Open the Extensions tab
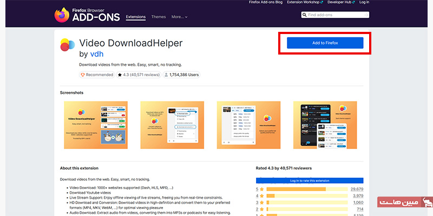433x216 pixels. point(136,17)
